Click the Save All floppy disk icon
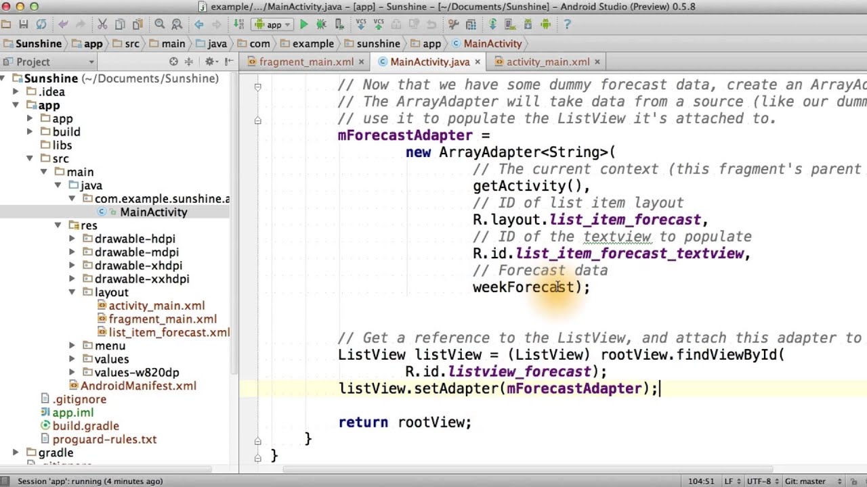Viewport: 867px width, 487px height. (x=23, y=25)
